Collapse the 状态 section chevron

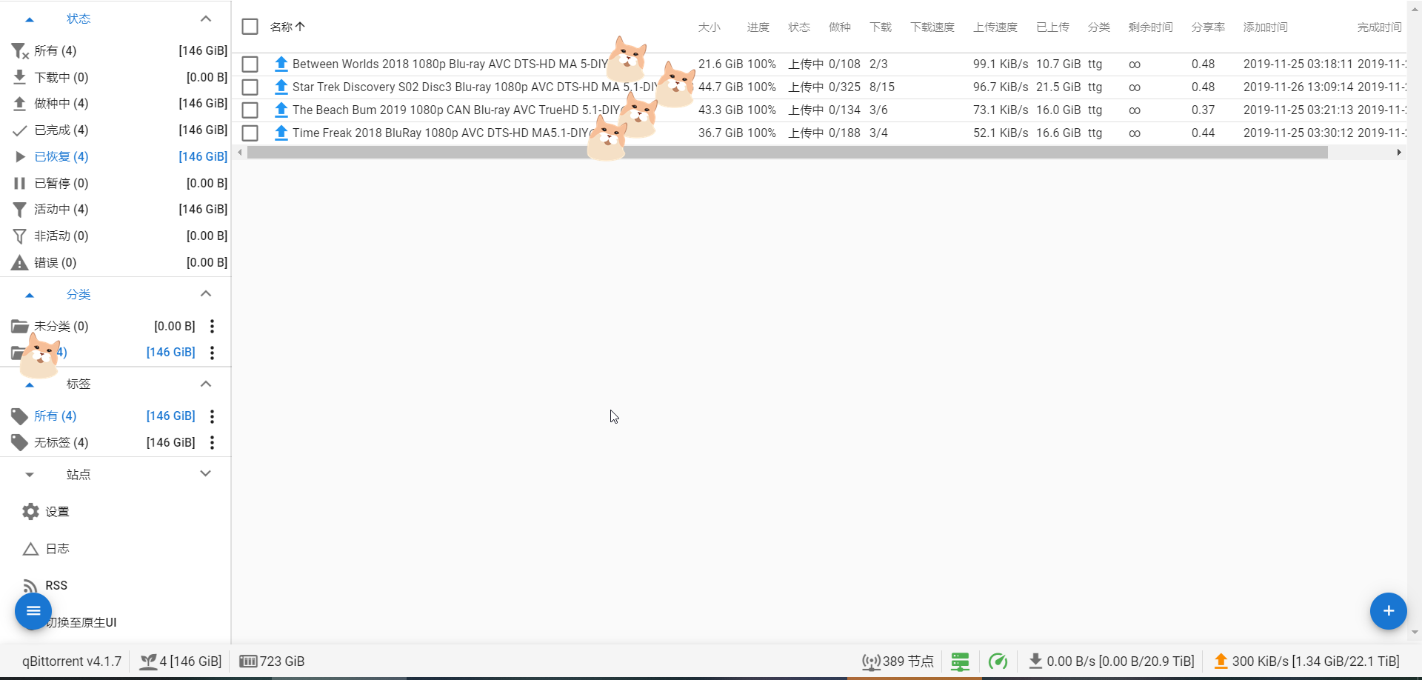(206, 19)
